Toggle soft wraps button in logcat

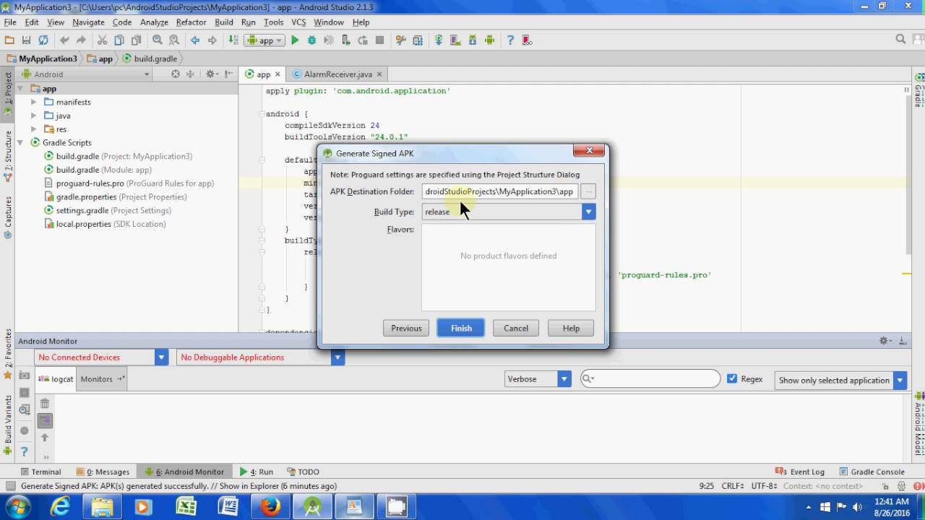[x=45, y=420]
